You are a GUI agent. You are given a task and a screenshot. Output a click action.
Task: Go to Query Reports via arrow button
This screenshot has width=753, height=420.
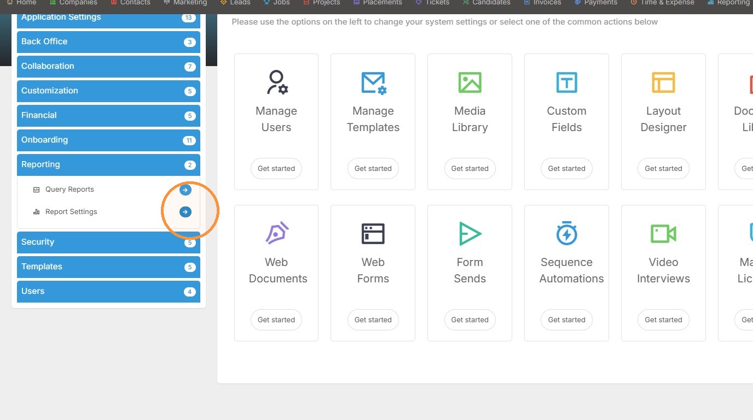coord(186,190)
